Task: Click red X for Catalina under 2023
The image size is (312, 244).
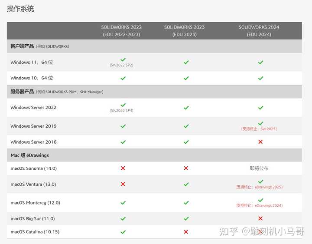Action: [x=186, y=232]
